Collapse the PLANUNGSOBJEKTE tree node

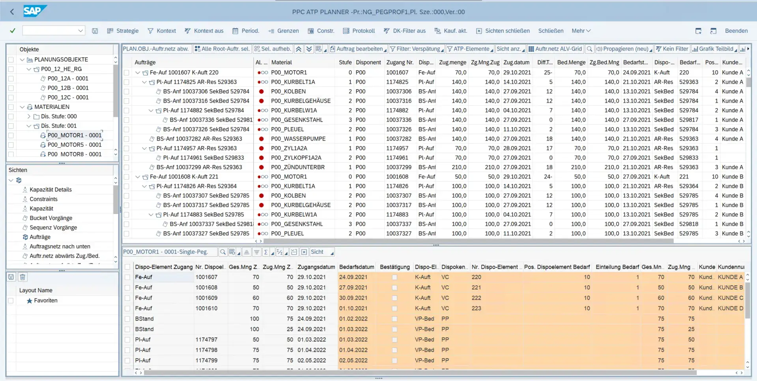pos(22,60)
